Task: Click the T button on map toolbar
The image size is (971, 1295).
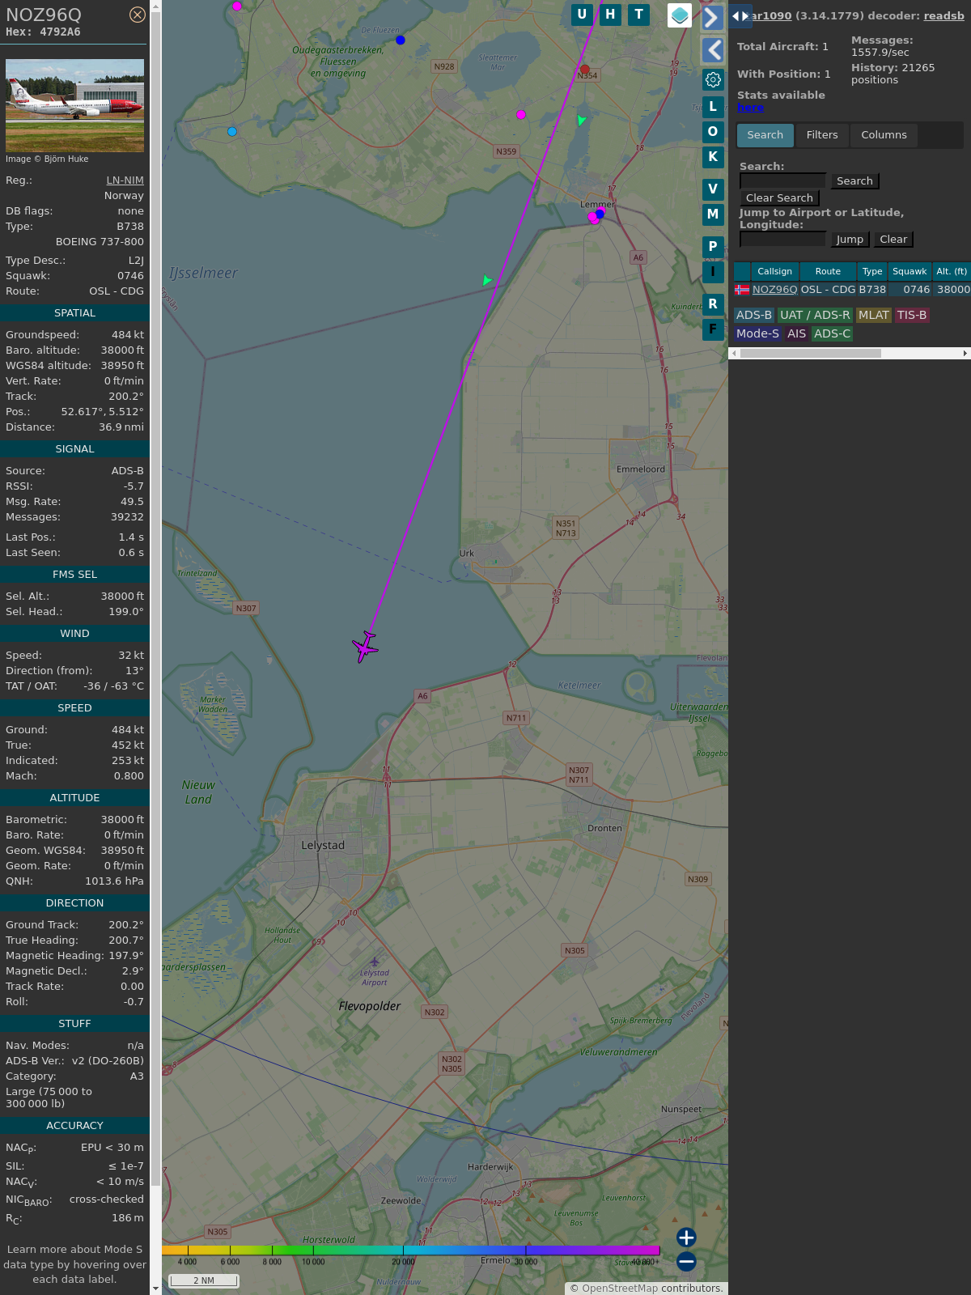Action: (639, 15)
